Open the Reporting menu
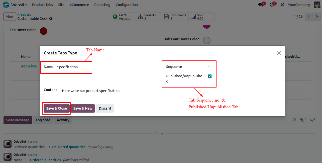 102,5
